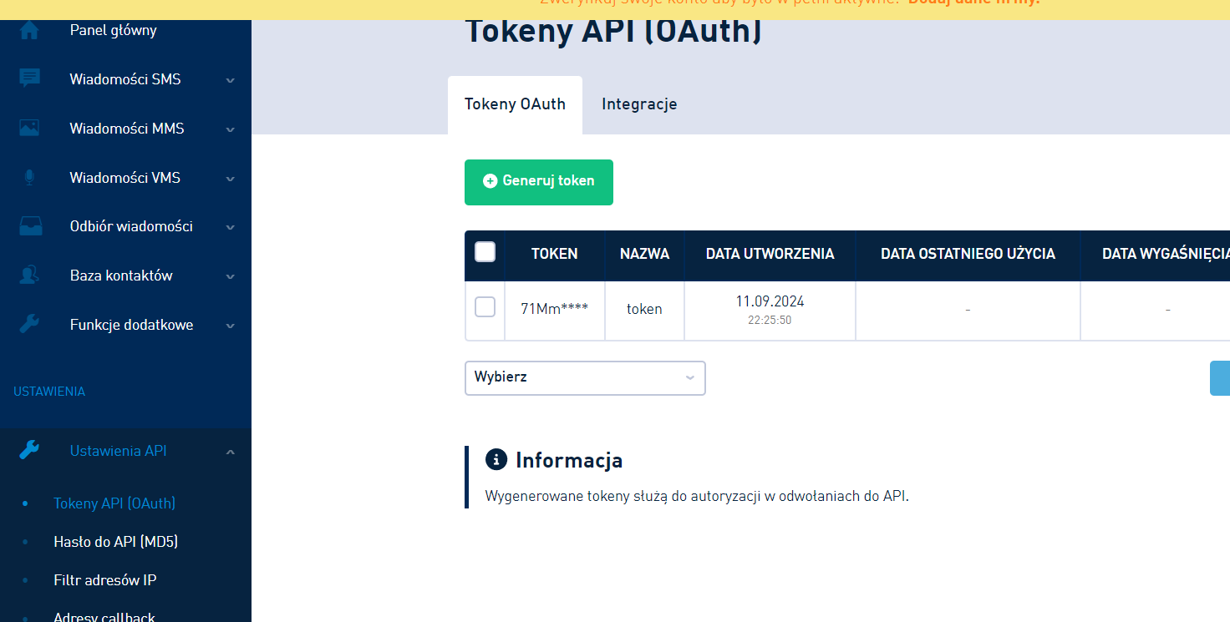Select the Tokeny OAuth tab
The width and height of the screenshot is (1230, 622).
[515, 104]
